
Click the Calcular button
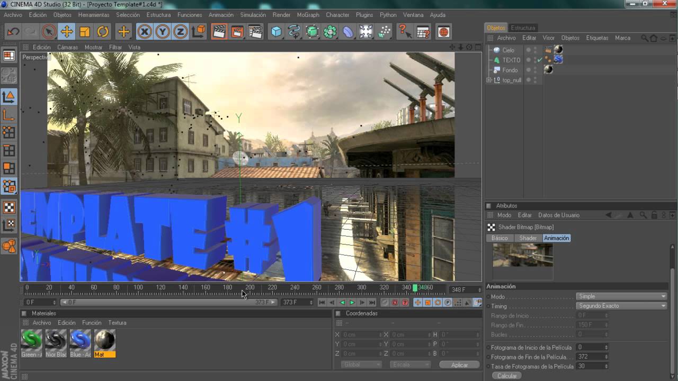(x=507, y=376)
